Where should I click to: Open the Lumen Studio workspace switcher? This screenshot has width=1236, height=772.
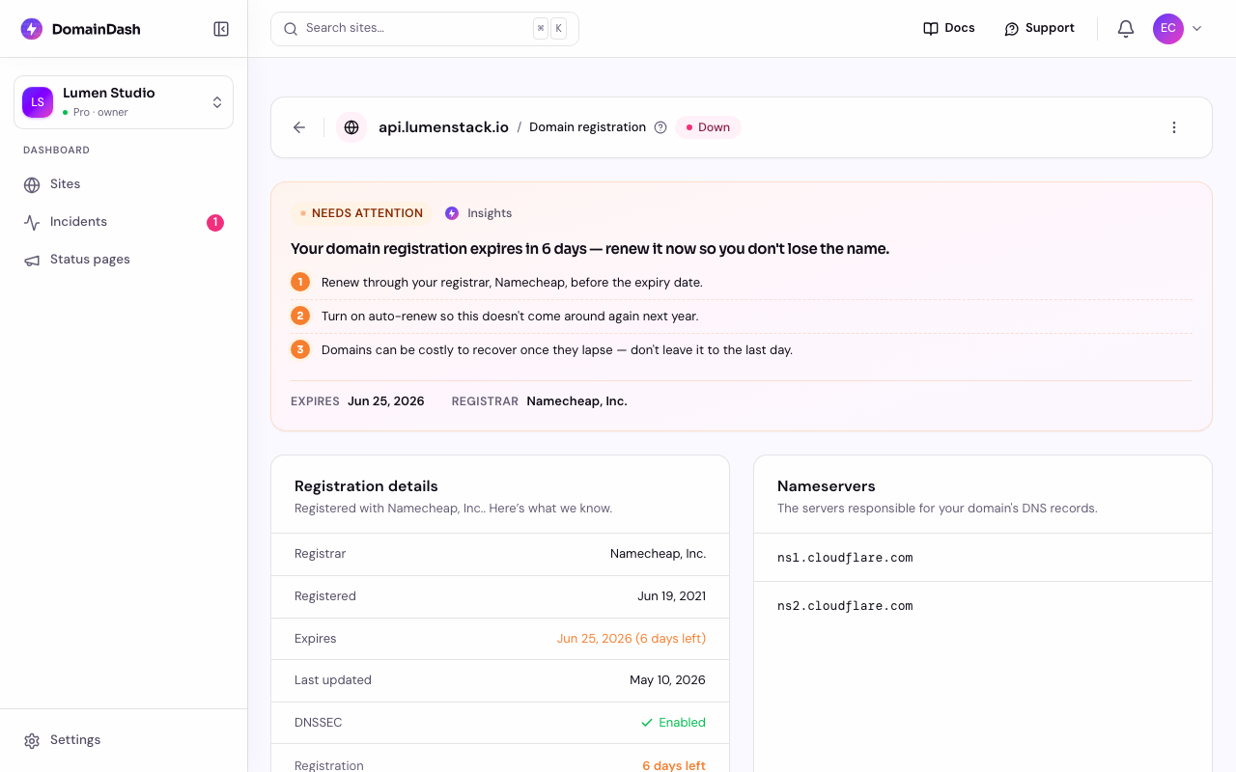pos(124,102)
